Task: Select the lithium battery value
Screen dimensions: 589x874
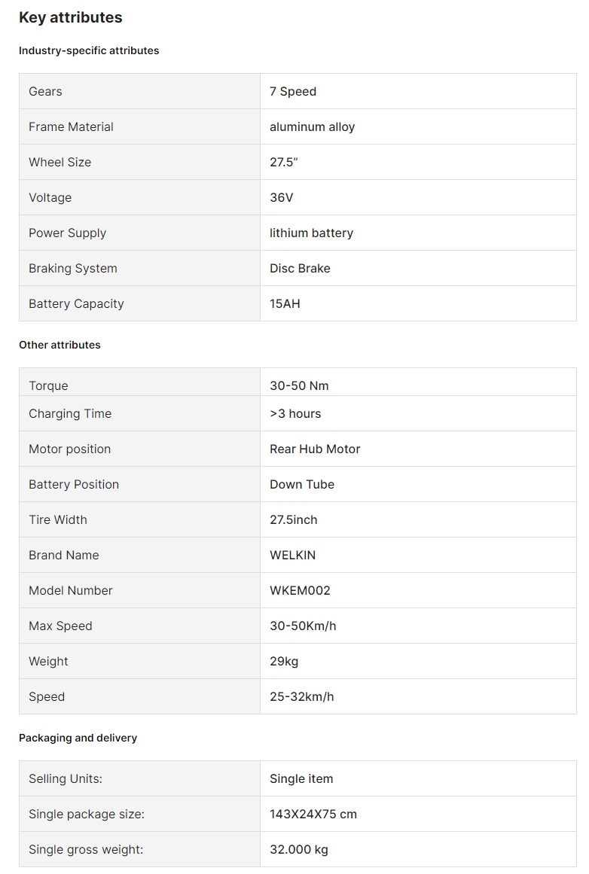Action: point(311,233)
